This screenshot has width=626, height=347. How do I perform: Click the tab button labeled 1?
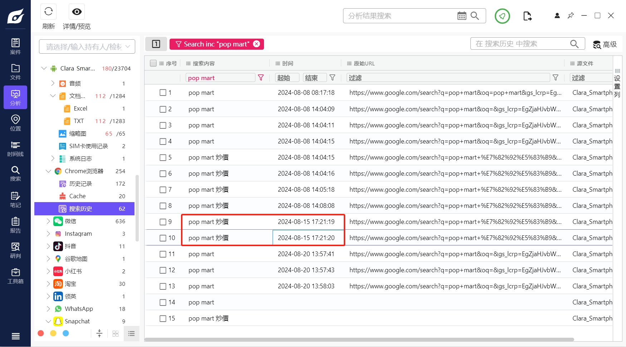point(156,44)
